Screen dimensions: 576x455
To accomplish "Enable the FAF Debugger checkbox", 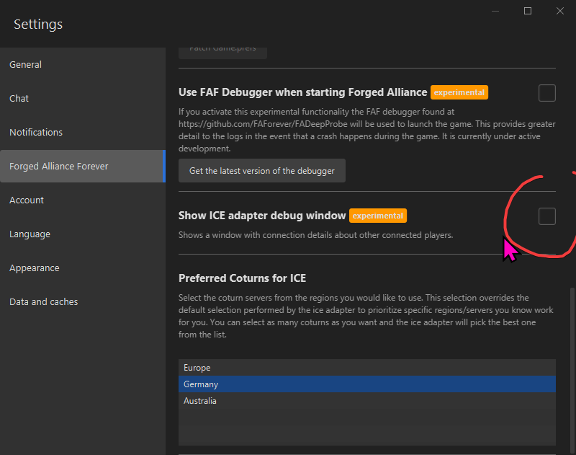I will 547,93.
